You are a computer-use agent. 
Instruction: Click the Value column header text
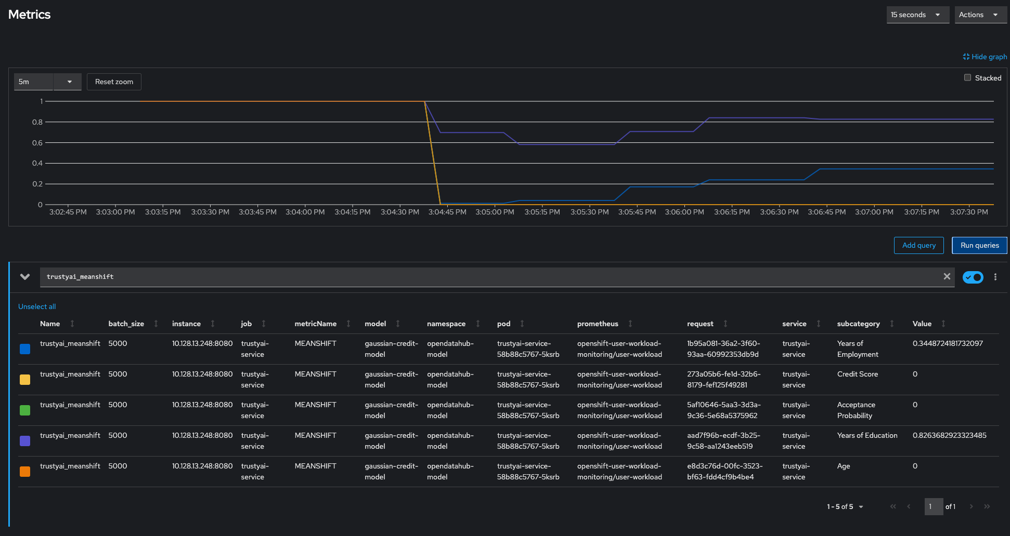point(922,324)
